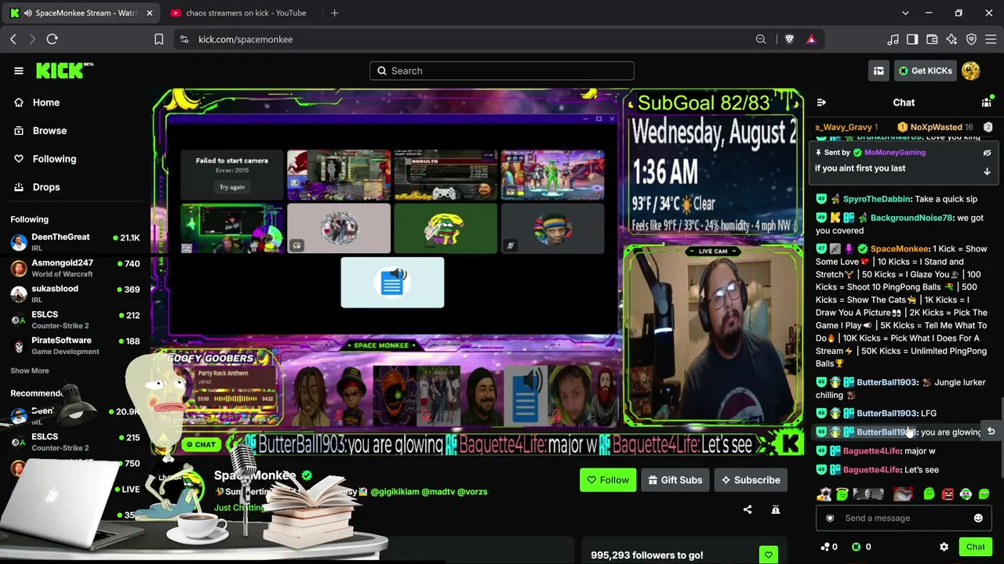Open the zoom indicator in address bar
The image size is (1004, 564).
coord(761,39)
